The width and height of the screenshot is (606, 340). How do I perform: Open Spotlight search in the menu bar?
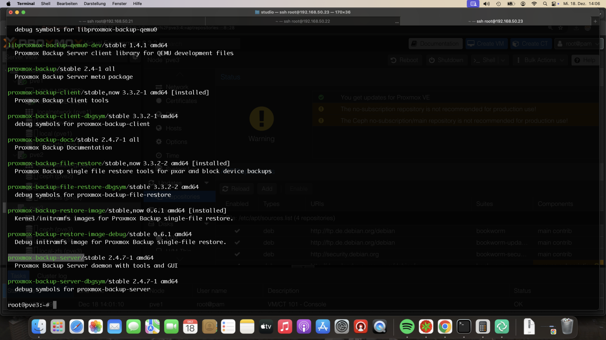[x=545, y=4]
